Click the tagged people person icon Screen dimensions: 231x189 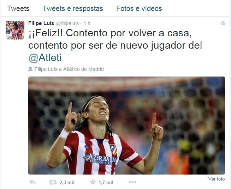point(30,69)
